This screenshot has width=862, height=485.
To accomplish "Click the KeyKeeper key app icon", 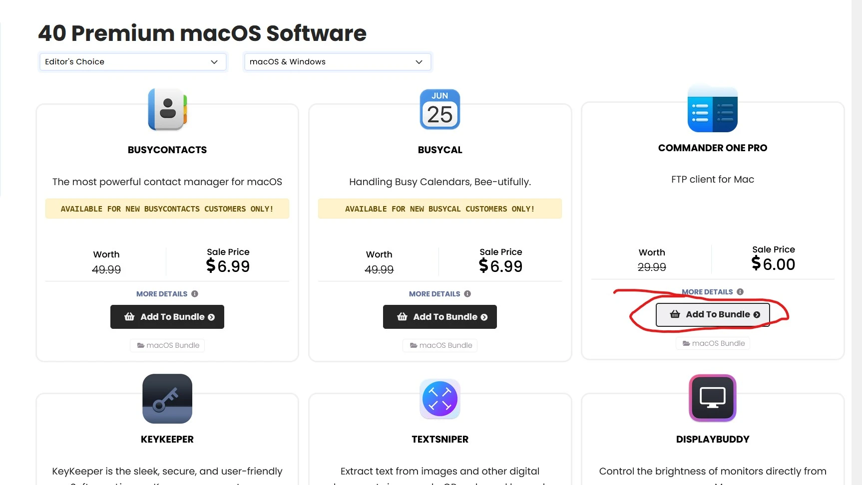I will coord(167,399).
